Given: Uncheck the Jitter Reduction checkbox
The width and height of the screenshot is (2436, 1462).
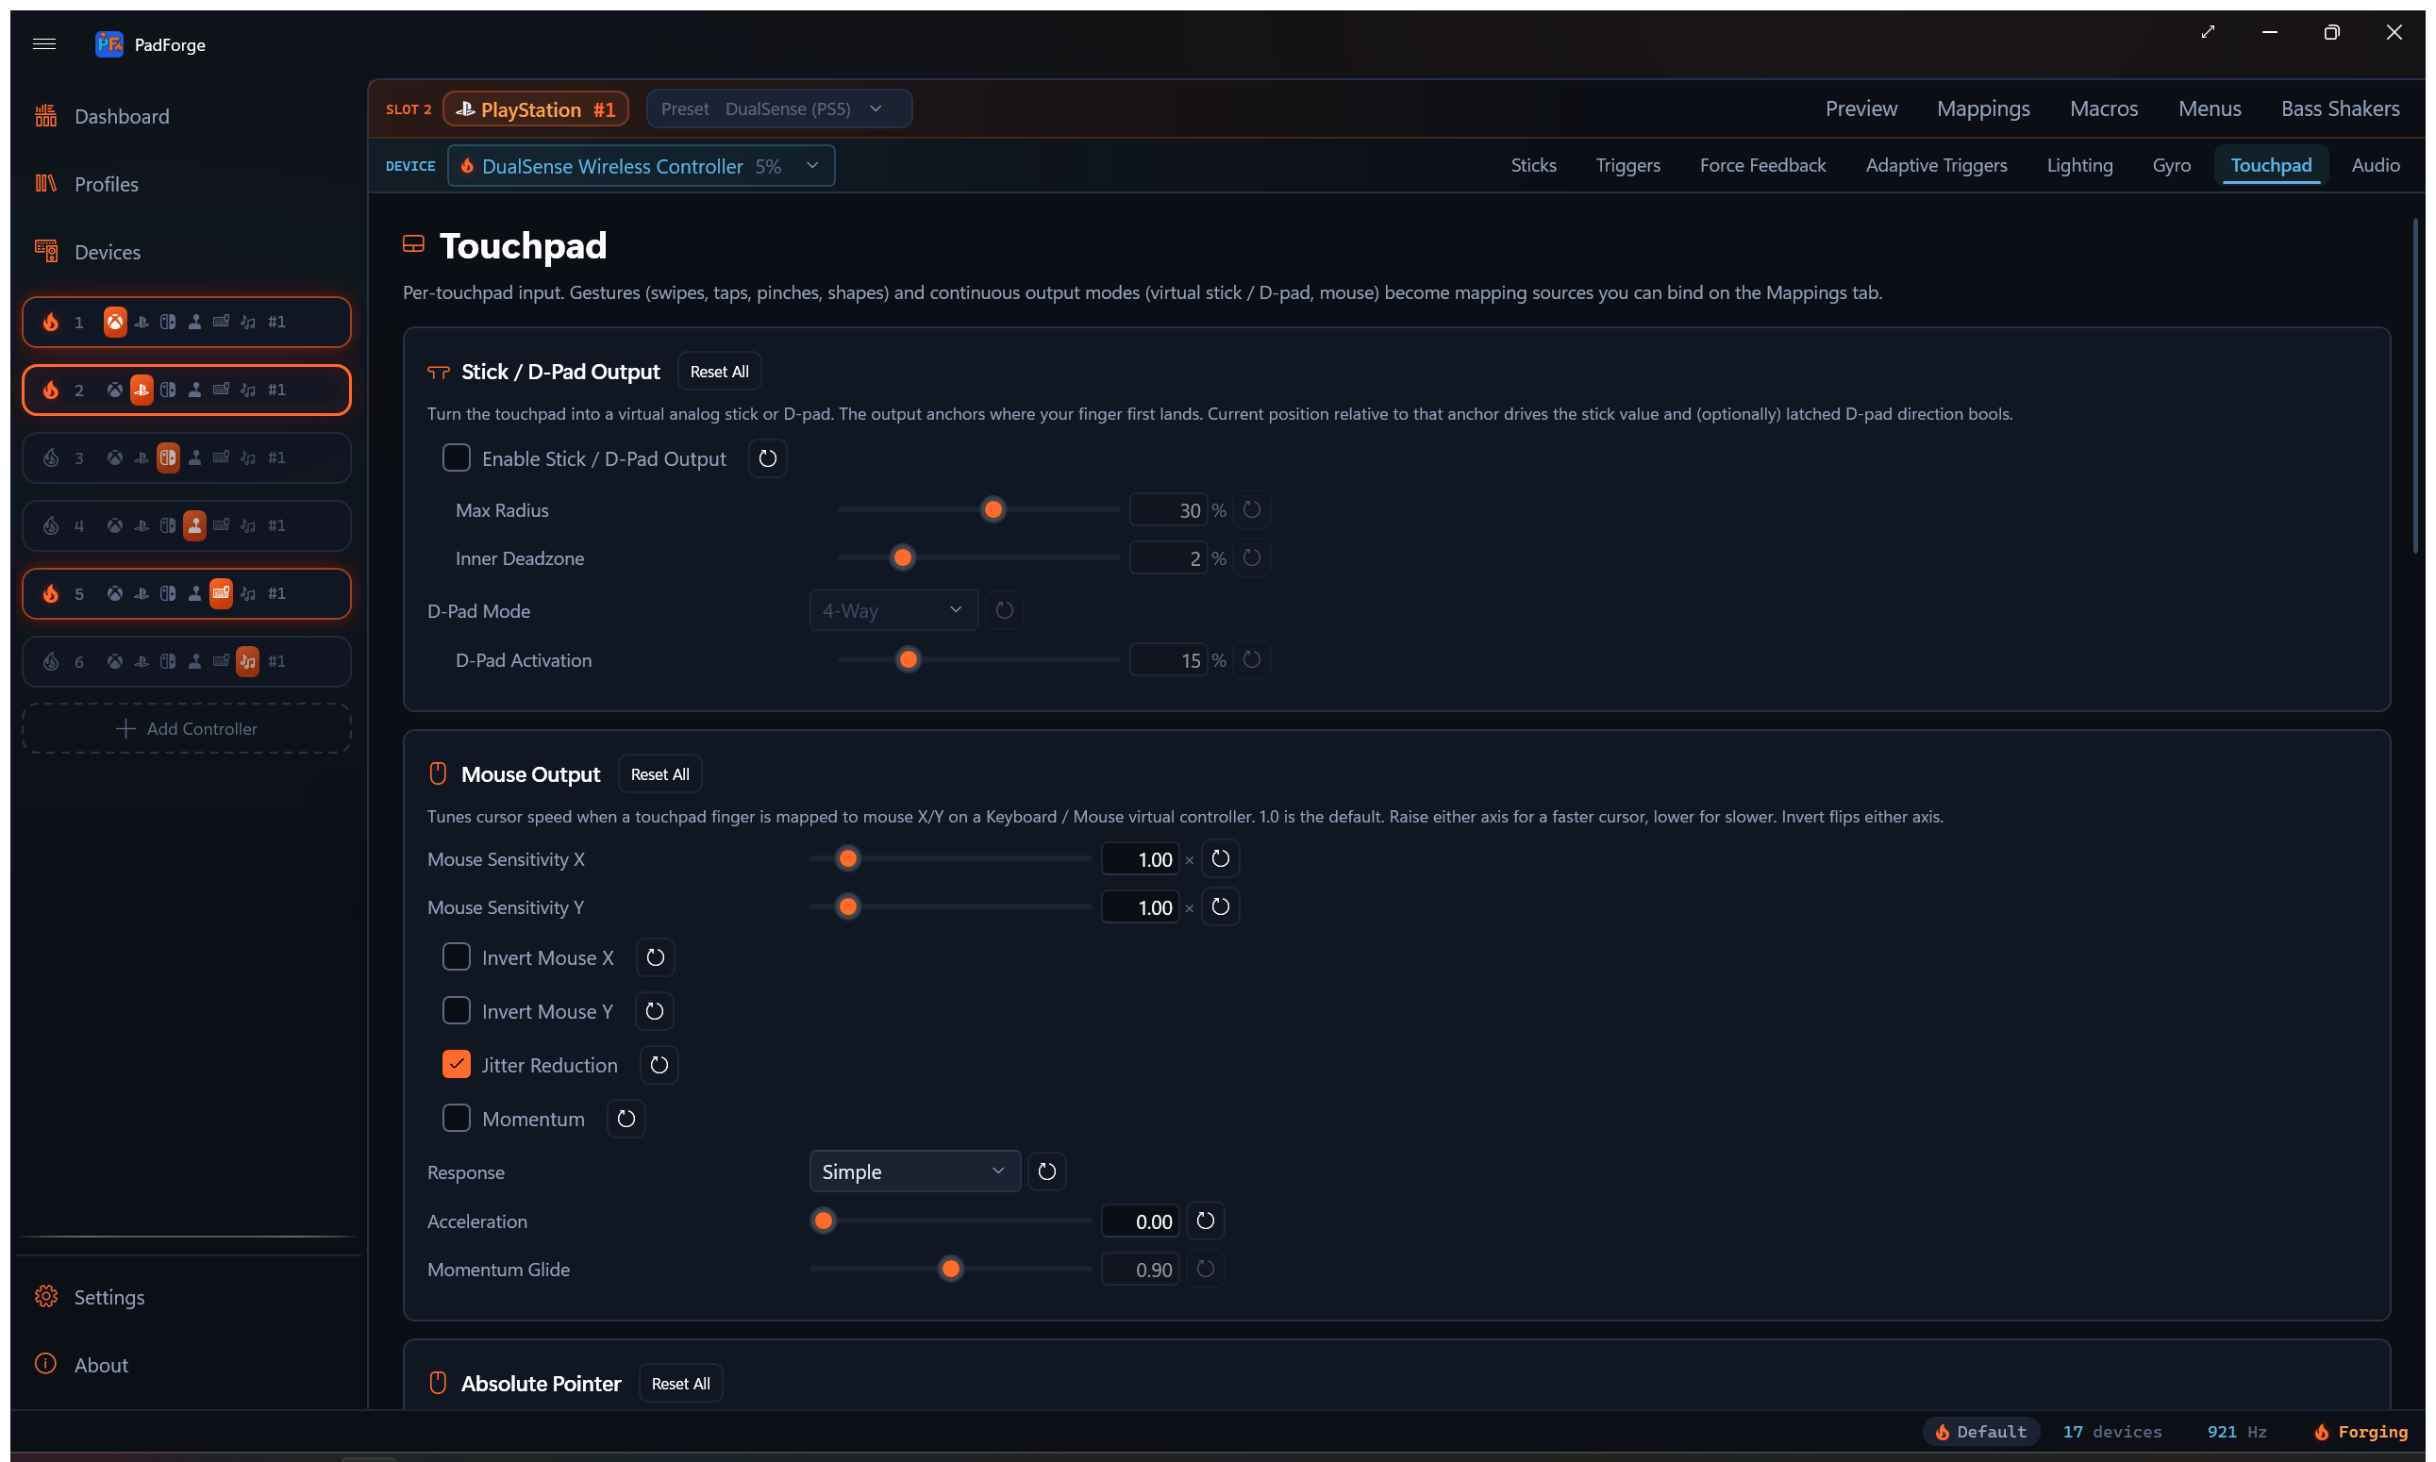Looking at the screenshot, I should pos(457,1064).
